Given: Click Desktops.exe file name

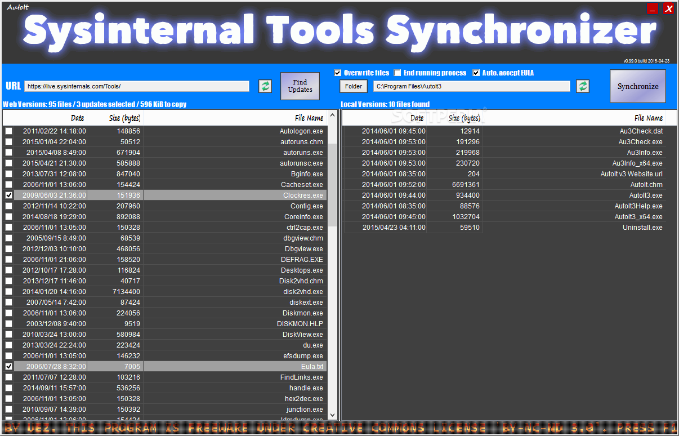Looking at the screenshot, I should click(x=302, y=270).
